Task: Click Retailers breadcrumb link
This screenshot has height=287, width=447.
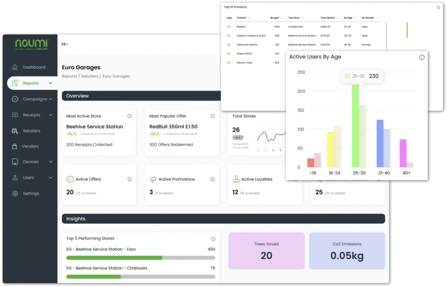Action: click(x=90, y=76)
